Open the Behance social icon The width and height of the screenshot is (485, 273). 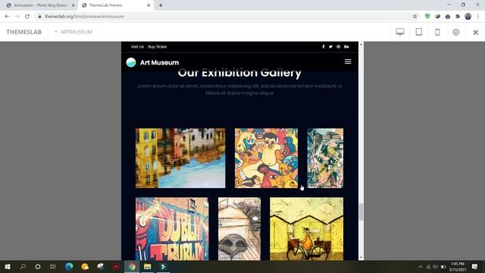click(346, 47)
